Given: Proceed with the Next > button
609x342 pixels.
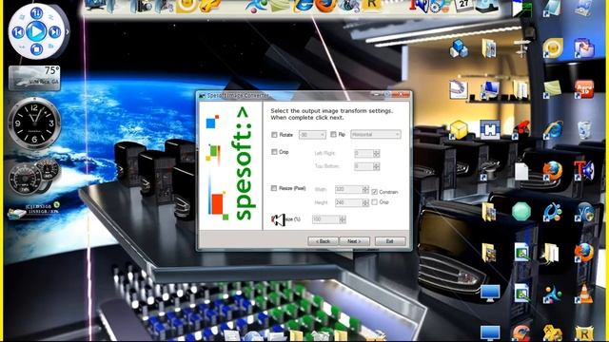Looking at the screenshot, I should [x=354, y=241].
